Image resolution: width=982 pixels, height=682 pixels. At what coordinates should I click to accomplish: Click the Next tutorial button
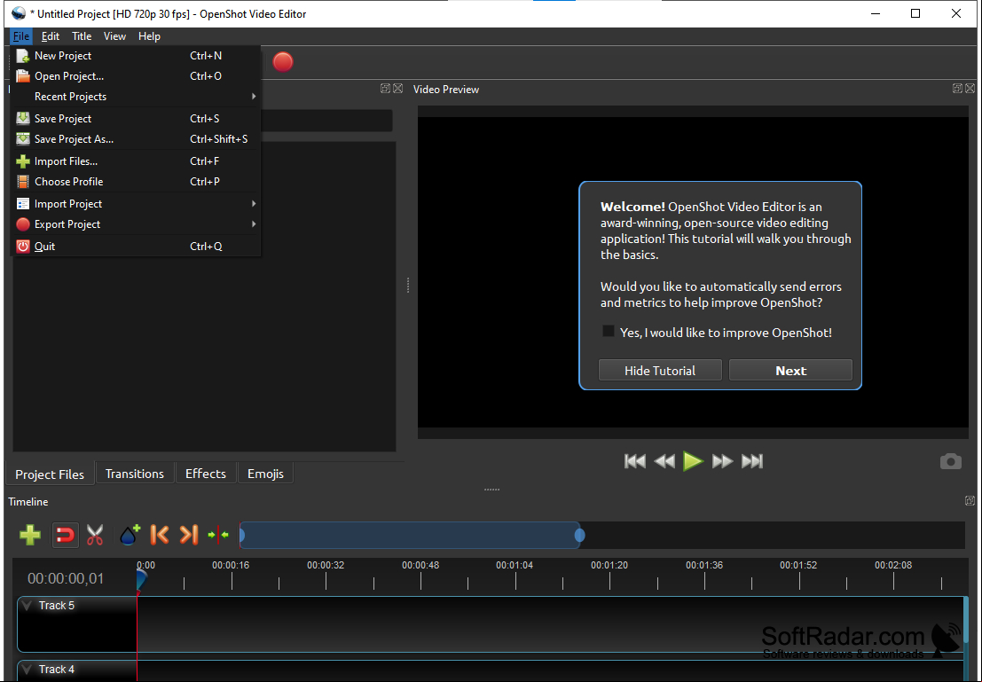[x=791, y=370]
